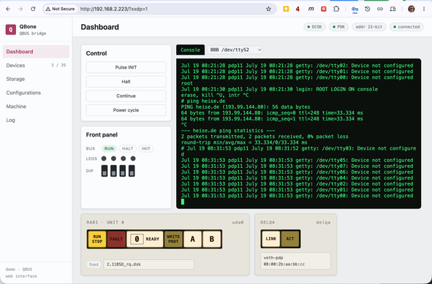Click the red square extension icon
432x284 pixels.
point(324,9)
